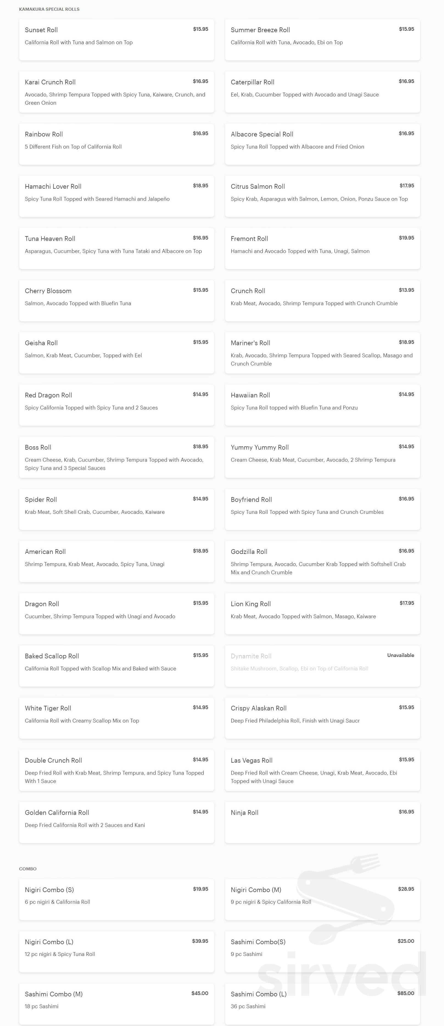
Task: Click the Caterpillar Roll menu item
Action: point(322,92)
